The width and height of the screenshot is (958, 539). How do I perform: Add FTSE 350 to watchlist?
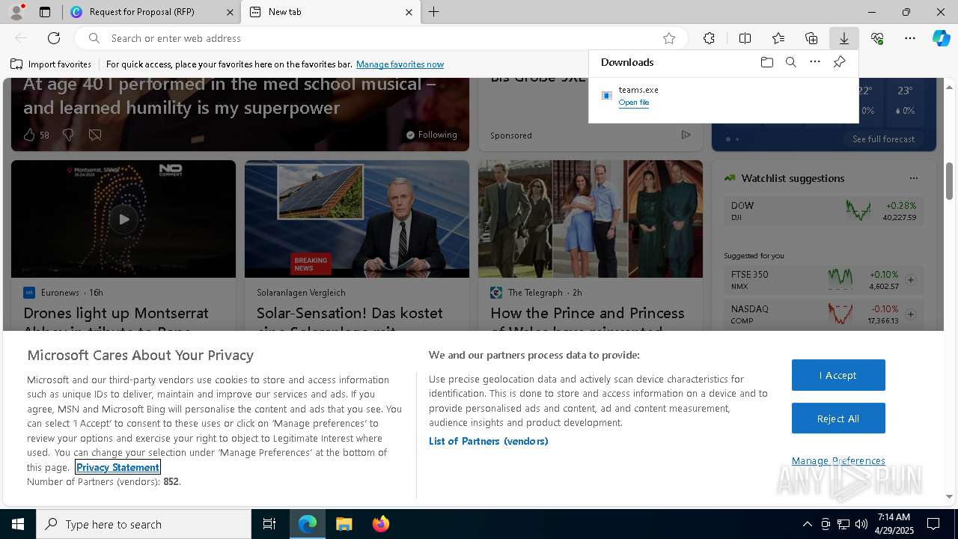tap(911, 280)
